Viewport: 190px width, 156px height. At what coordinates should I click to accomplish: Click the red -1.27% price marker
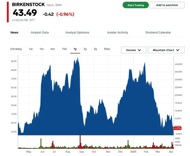177,128
